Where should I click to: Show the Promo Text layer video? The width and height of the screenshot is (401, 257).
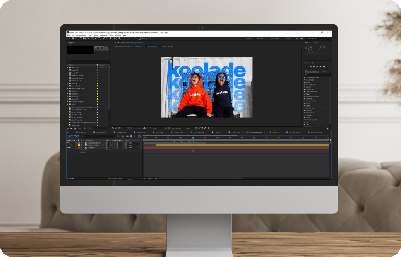pos(68,145)
